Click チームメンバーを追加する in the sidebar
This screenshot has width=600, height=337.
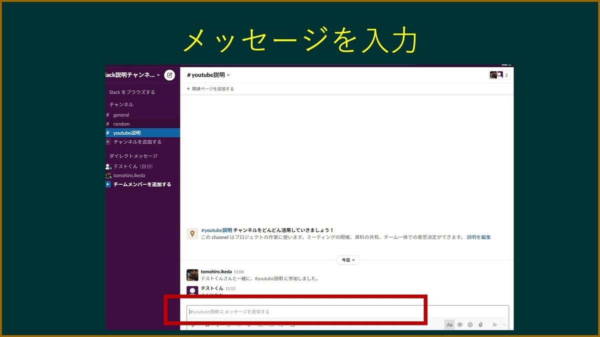141,184
